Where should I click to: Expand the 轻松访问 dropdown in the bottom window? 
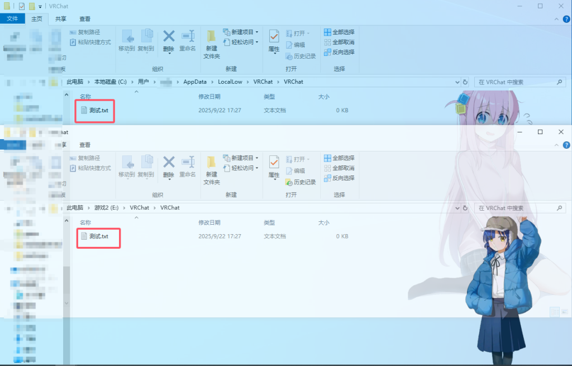tap(241, 168)
